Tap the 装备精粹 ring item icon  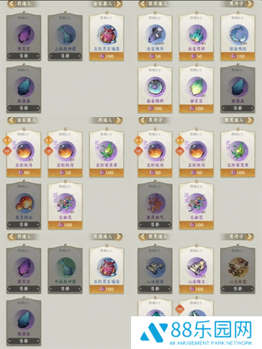[155, 87]
